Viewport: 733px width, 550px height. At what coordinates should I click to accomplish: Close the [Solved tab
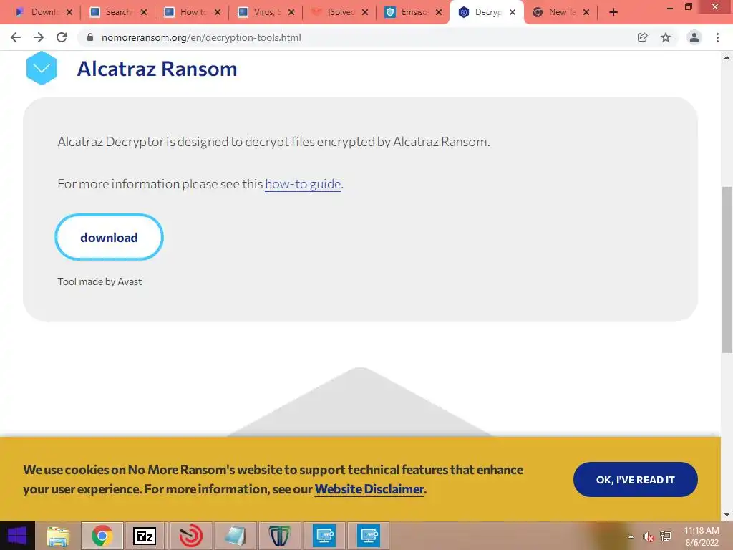365,12
